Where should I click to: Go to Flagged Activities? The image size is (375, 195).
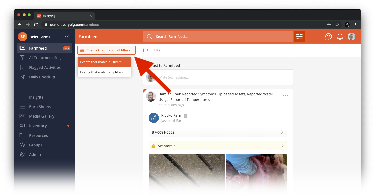pyautogui.click(x=45, y=67)
